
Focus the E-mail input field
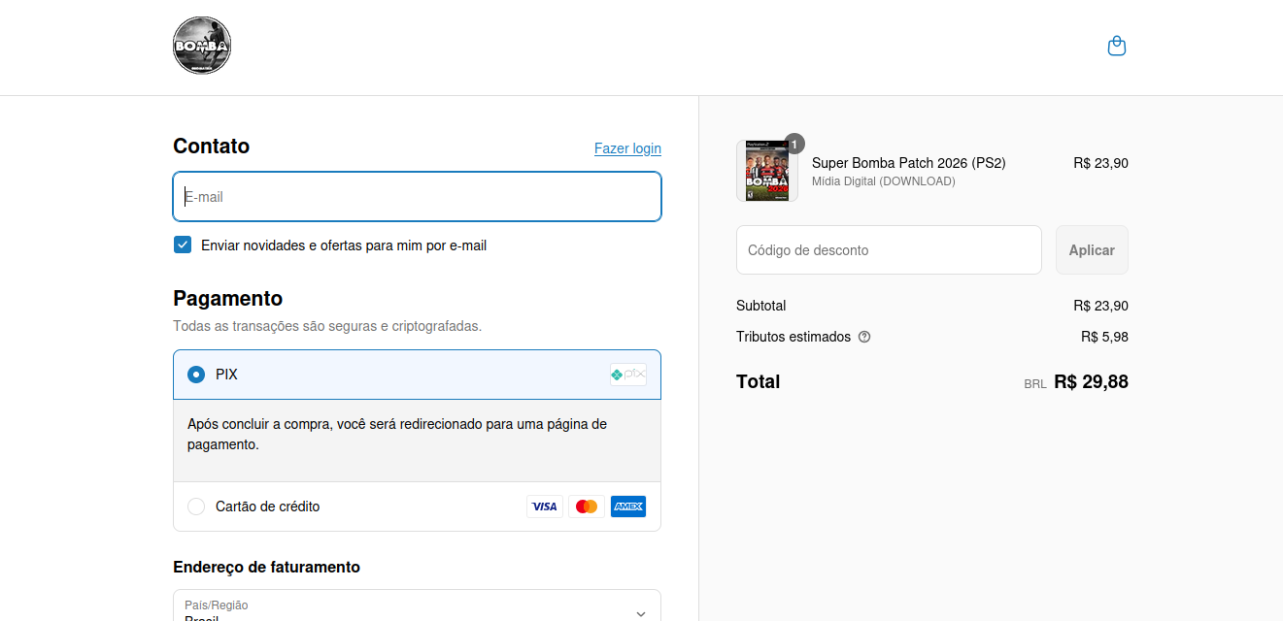[417, 197]
